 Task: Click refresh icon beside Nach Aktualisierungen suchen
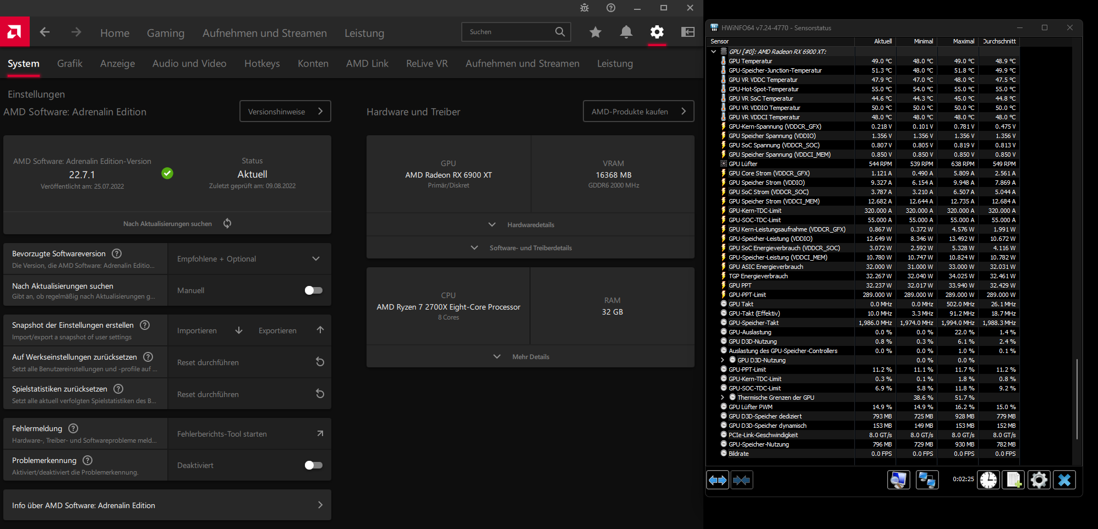click(227, 223)
